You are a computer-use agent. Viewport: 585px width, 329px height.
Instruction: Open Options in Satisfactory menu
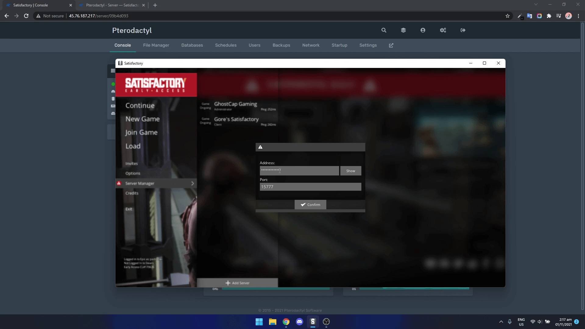point(133,173)
